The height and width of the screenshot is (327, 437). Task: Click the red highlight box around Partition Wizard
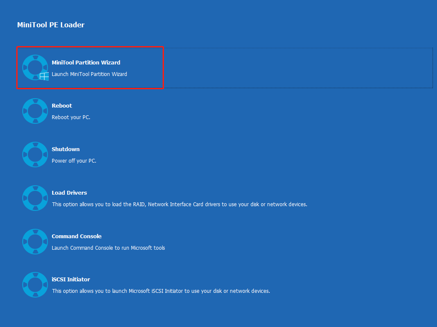[90, 47]
